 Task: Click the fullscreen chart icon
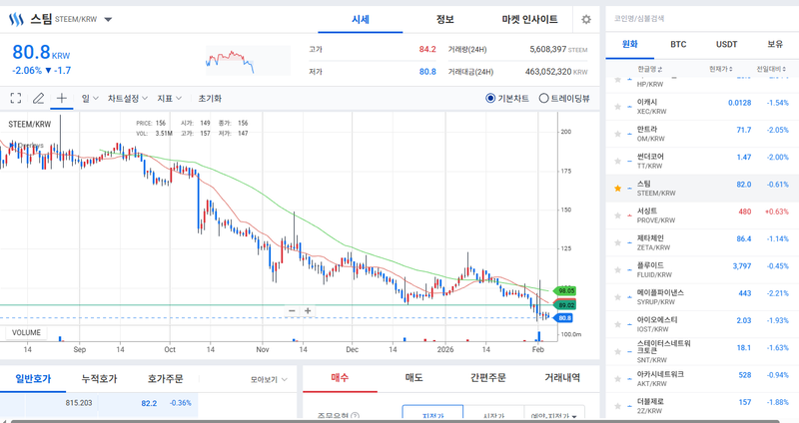[x=16, y=99]
